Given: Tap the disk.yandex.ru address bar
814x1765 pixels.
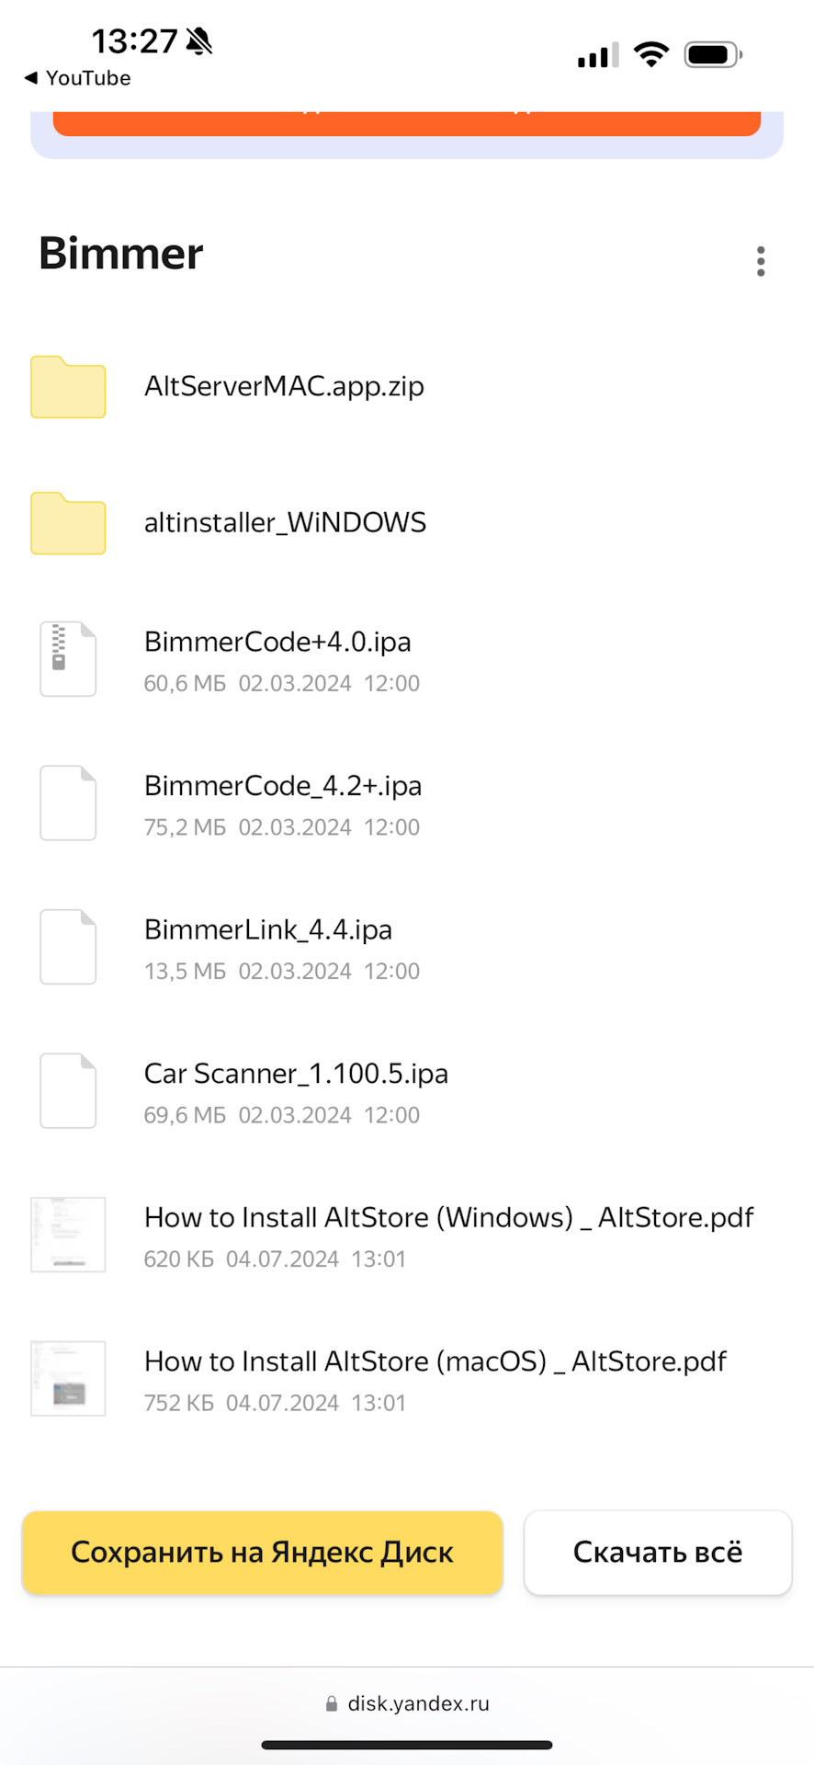Looking at the screenshot, I should 418,1703.
